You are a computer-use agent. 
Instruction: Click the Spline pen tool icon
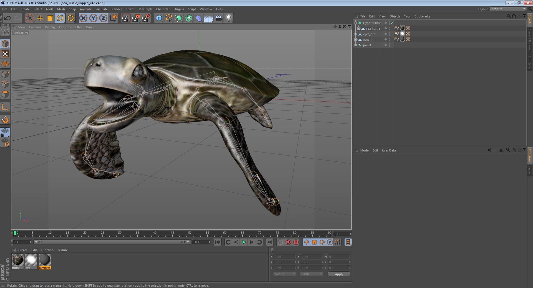coord(169,18)
